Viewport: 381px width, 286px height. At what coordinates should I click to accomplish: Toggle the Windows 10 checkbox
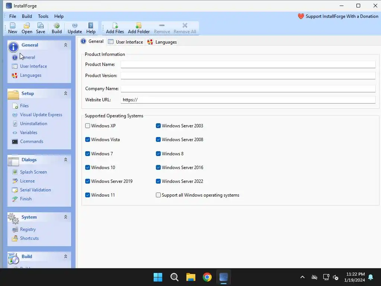tap(87, 168)
